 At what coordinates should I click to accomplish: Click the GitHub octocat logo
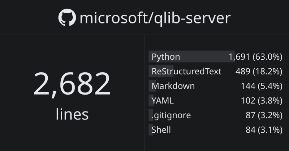click(x=67, y=18)
